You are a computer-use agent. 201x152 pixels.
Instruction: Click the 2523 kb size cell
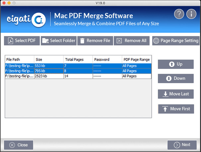pos(49,76)
